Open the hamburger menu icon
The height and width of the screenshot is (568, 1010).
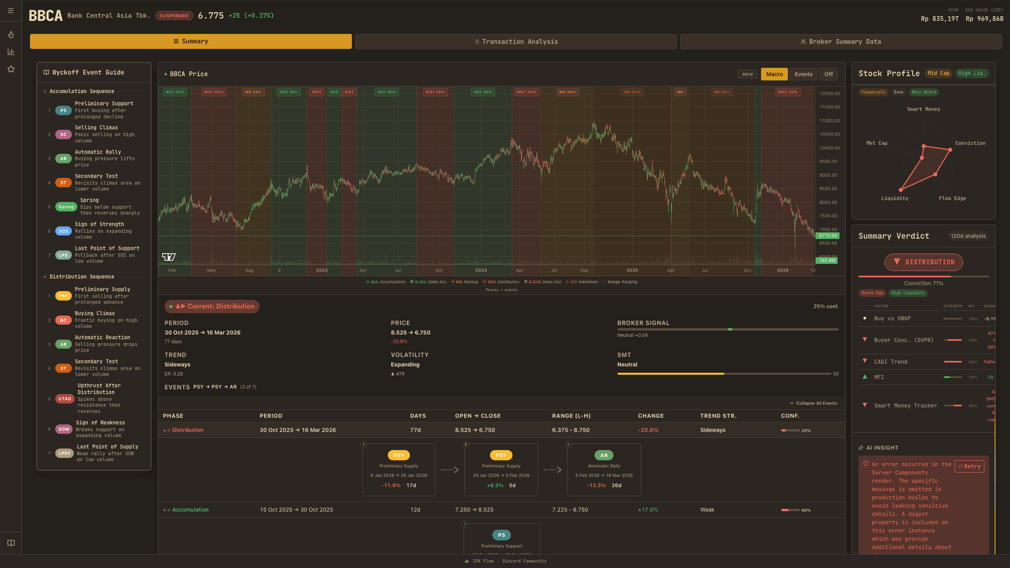[x=11, y=11]
